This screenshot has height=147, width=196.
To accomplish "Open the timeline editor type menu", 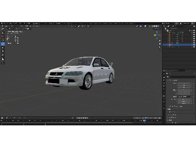I will click(x=2, y=118).
